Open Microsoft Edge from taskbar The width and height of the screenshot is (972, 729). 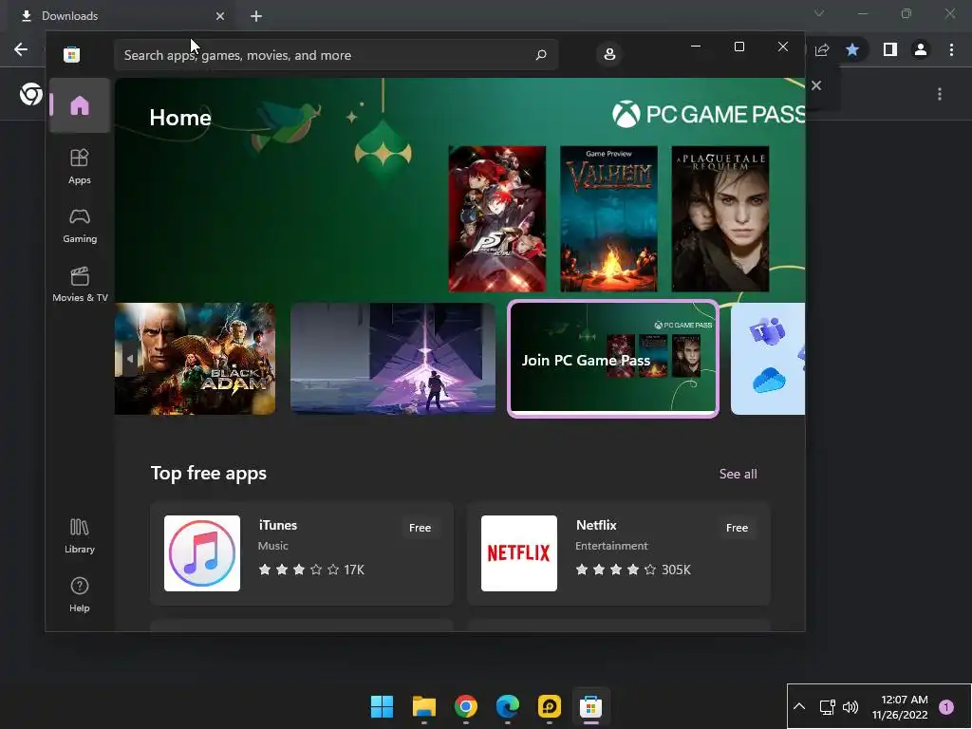508,706
